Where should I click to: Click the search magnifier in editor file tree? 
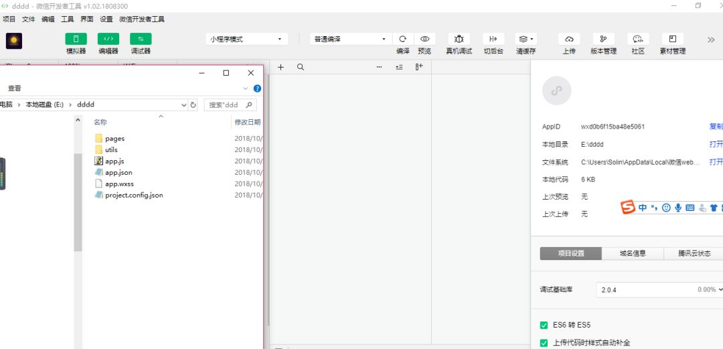pyautogui.click(x=301, y=67)
